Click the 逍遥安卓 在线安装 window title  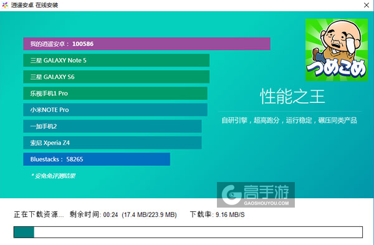click(x=34, y=5)
